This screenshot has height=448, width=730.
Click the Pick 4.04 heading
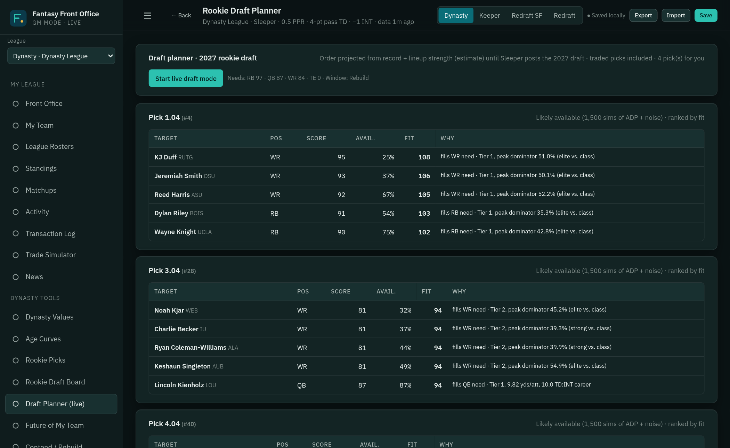172,424
